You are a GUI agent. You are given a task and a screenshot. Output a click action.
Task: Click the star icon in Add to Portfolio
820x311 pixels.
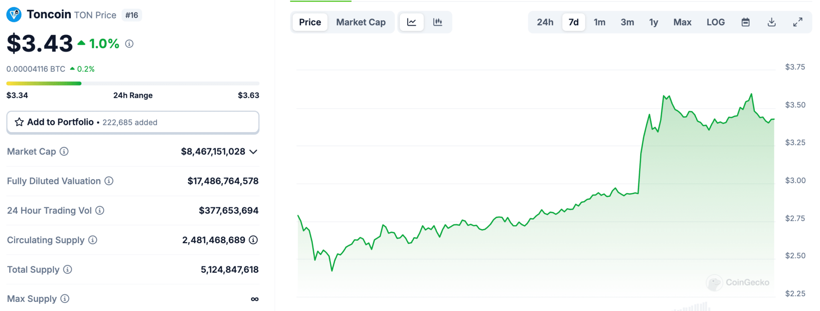(x=19, y=122)
